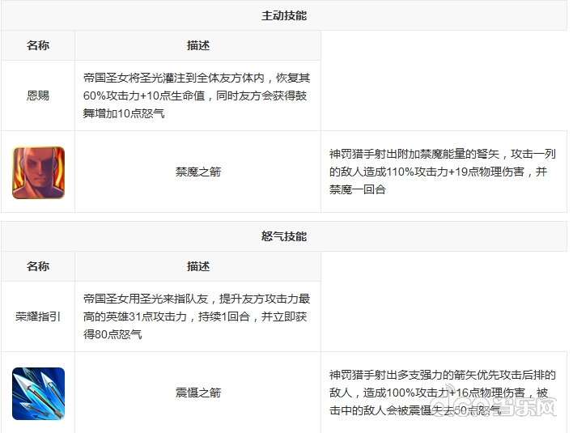Click 禁魔之箭 description about 110% attack damage
573x433 pixels.
tap(443, 172)
